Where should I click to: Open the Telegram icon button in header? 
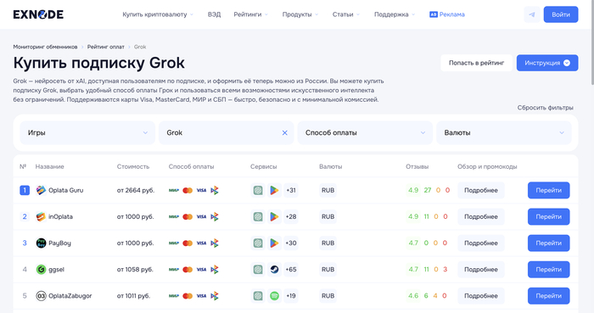click(x=532, y=14)
